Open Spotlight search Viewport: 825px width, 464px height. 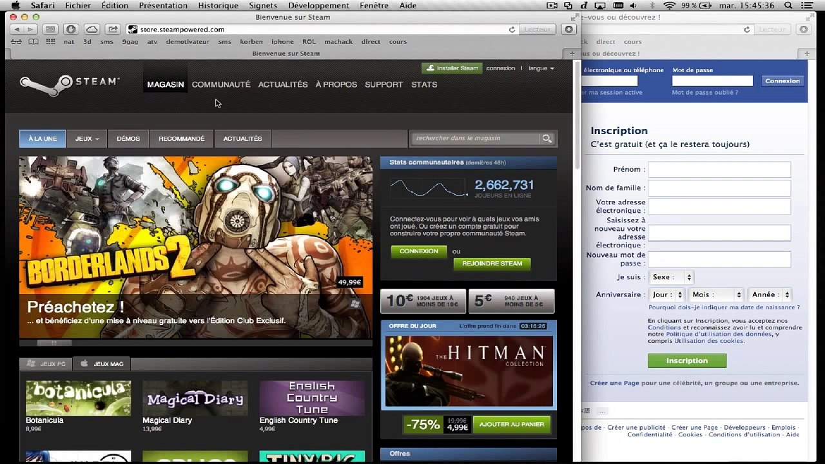point(788,5)
